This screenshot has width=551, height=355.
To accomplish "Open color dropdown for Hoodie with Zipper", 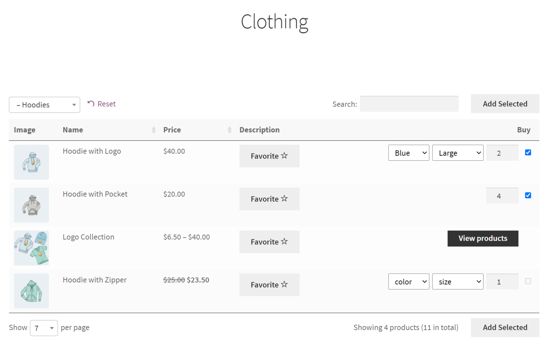I will [x=409, y=281].
